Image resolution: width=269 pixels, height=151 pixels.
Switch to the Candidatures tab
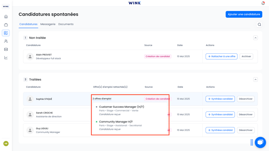pos(29,24)
